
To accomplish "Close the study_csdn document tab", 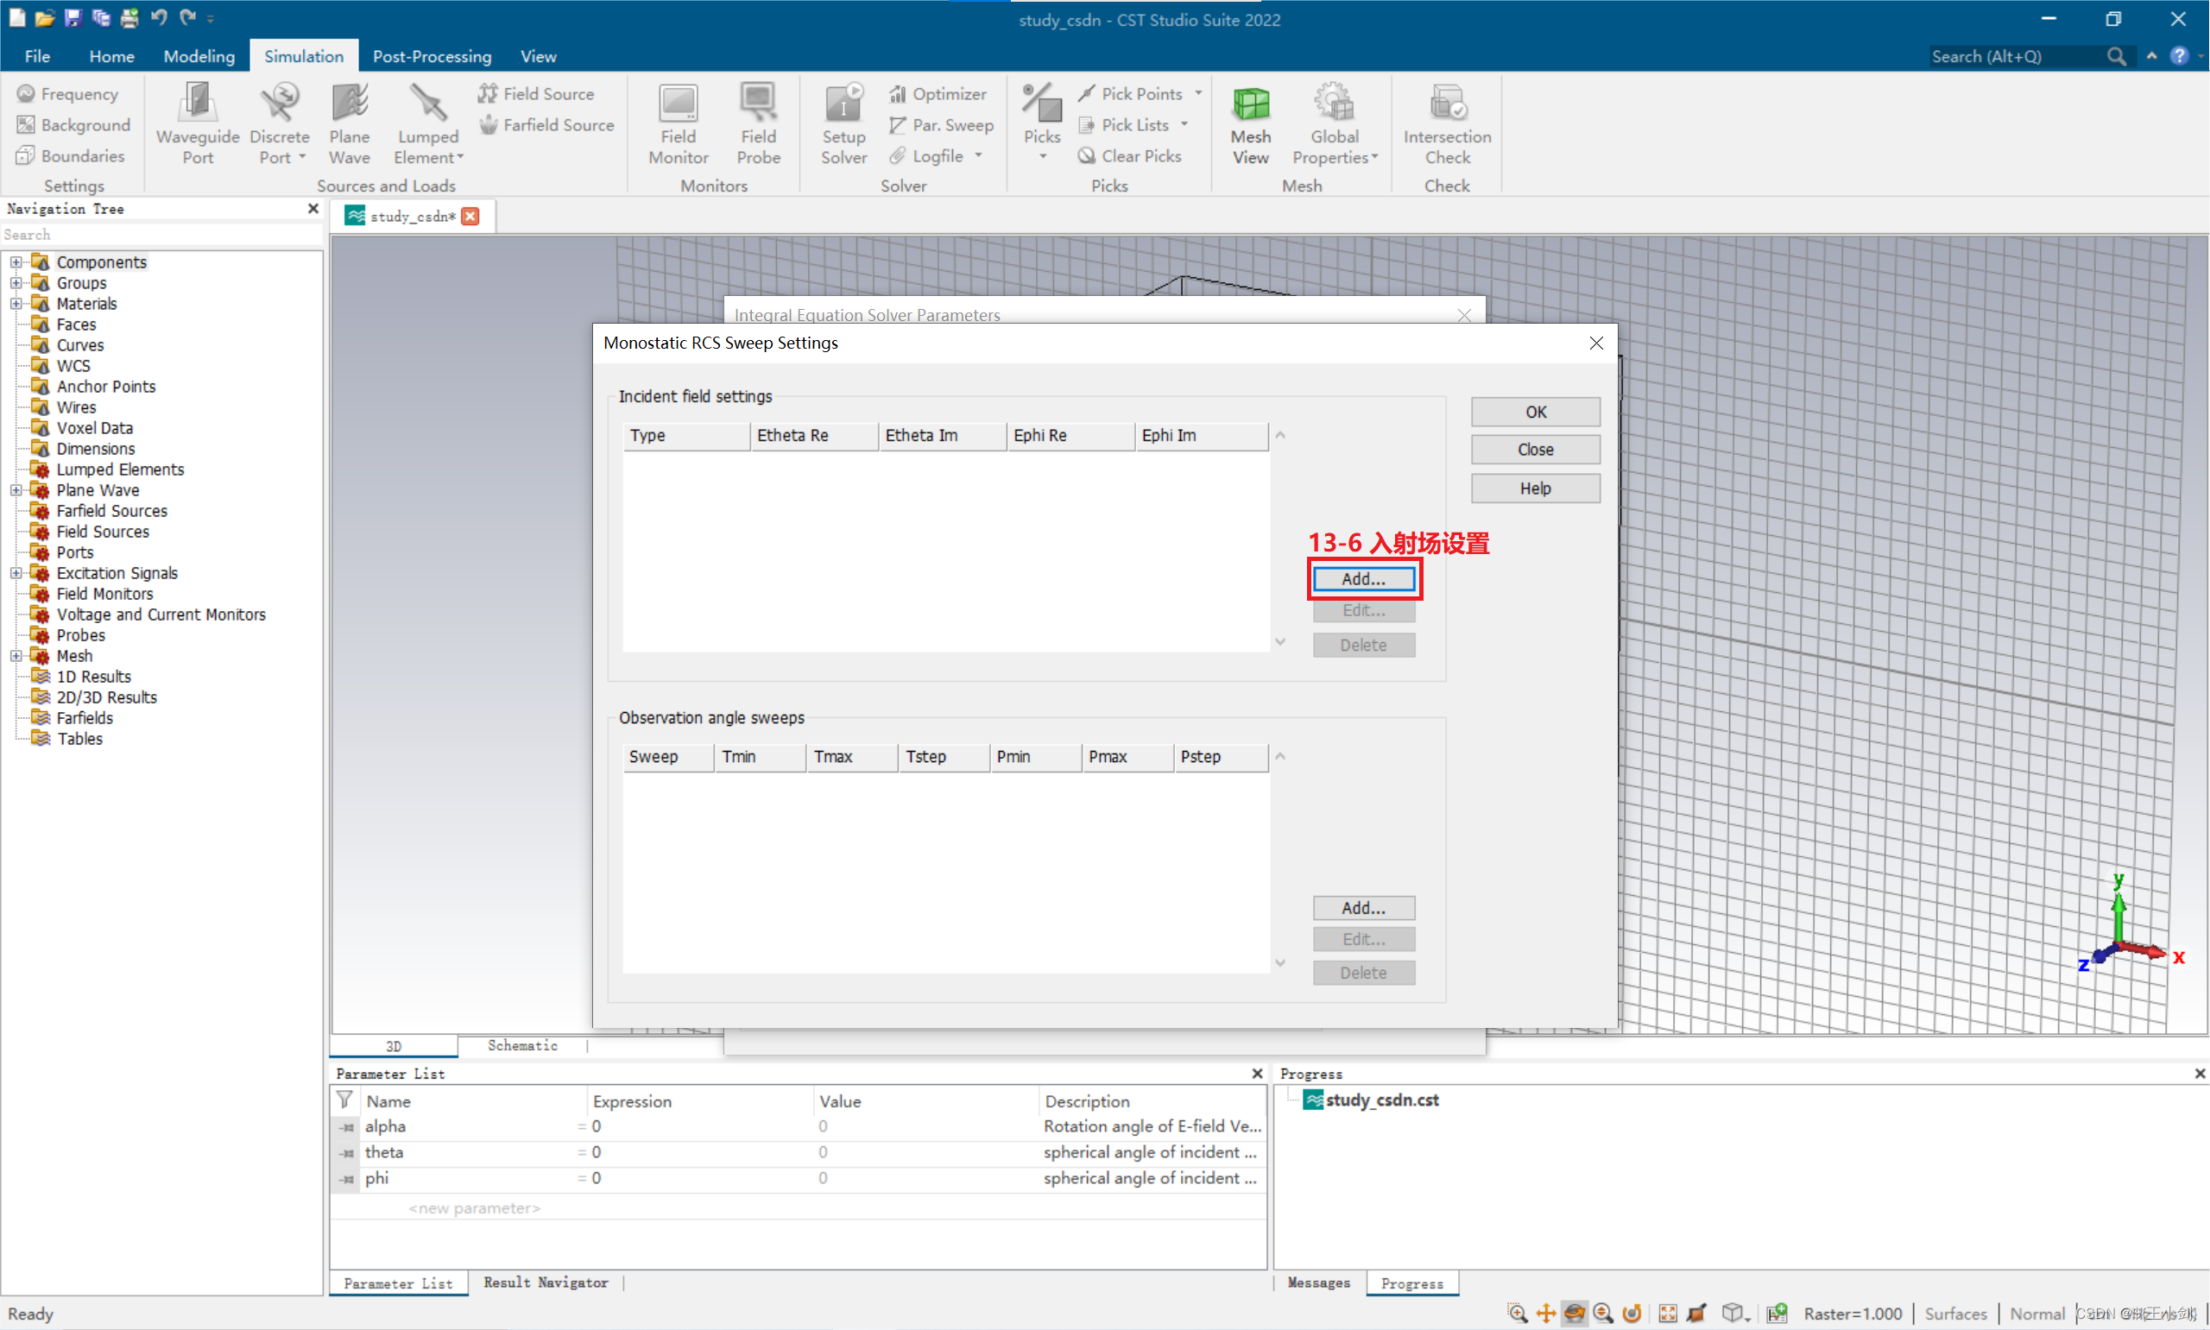I will [x=470, y=216].
